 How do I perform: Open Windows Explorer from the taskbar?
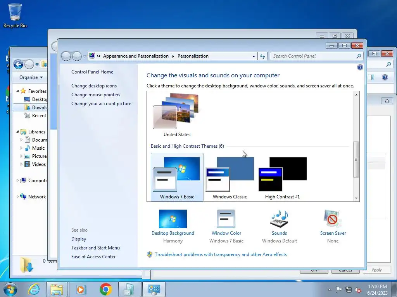pos(57,289)
